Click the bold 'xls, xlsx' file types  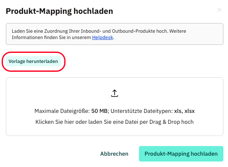(x=184, y=111)
